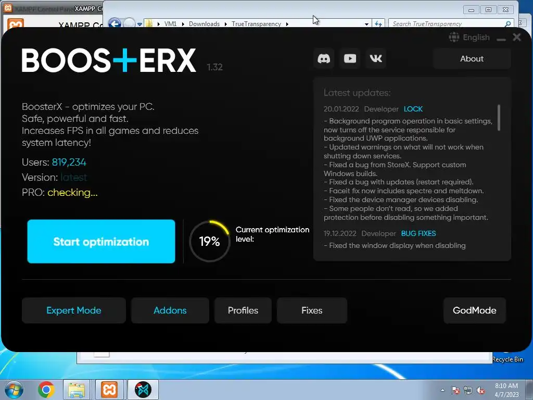
Task: Click the PRO status checking... text
Action: pyautogui.click(x=72, y=193)
